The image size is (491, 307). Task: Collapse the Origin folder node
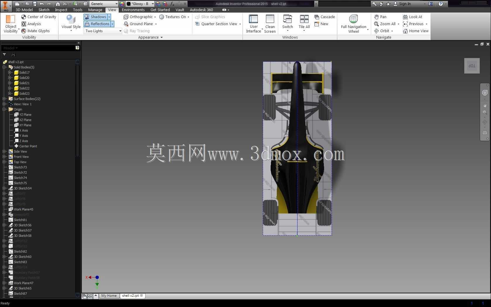[x=4, y=109]
